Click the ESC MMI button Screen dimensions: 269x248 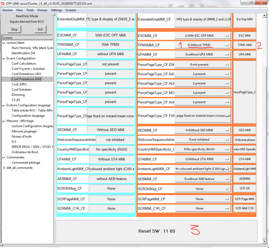point(245,36)
